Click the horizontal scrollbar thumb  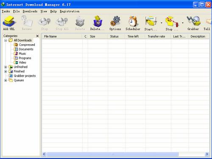(x=113, y=154)
